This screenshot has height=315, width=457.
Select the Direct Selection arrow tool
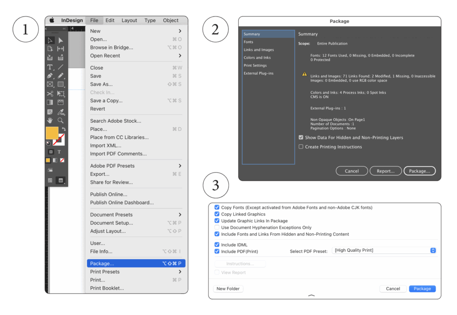coord(60,40)
